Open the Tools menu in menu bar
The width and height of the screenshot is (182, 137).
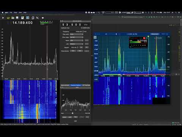click(16, 13)
